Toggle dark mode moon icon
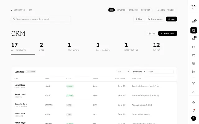Viewport: 199px width, 124px height. pos(193,102)
